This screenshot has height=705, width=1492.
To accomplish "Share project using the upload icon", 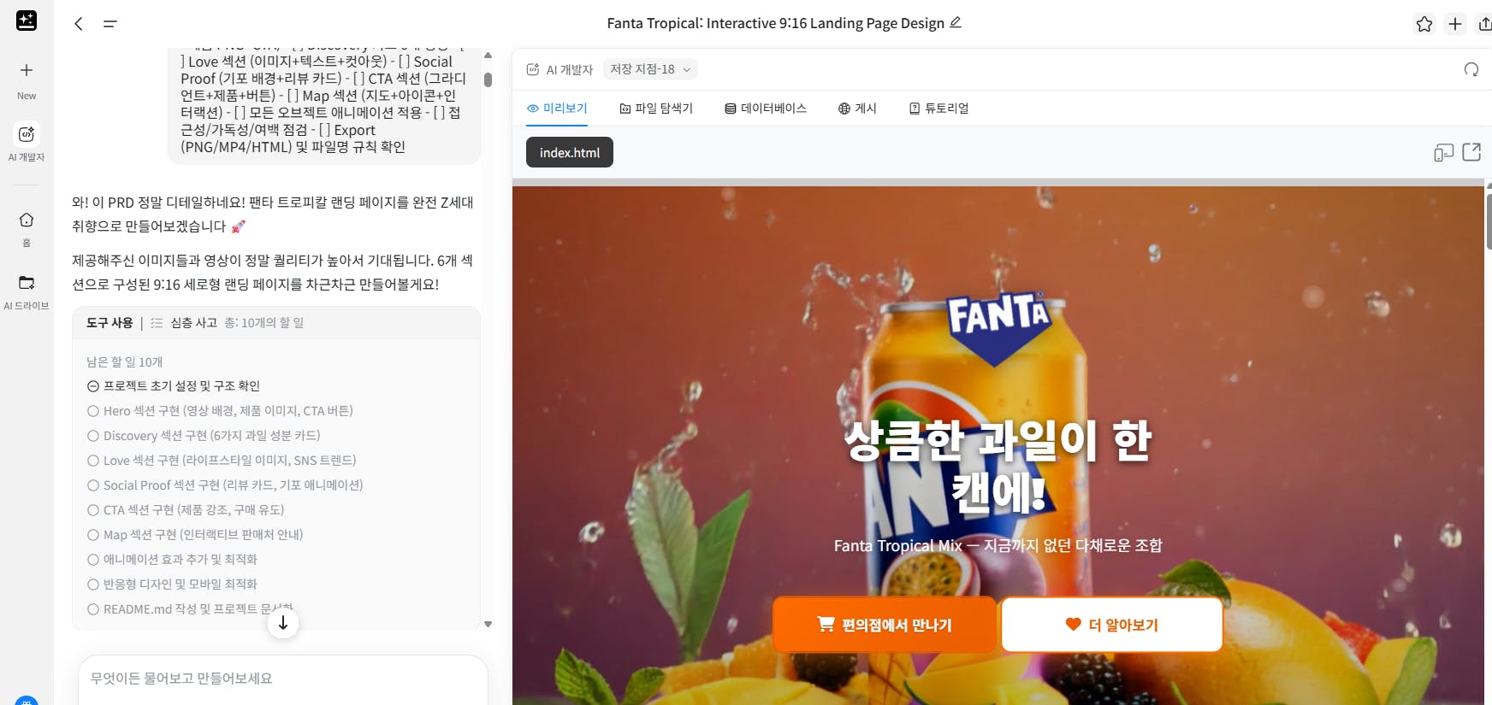I will (1485, 24).
